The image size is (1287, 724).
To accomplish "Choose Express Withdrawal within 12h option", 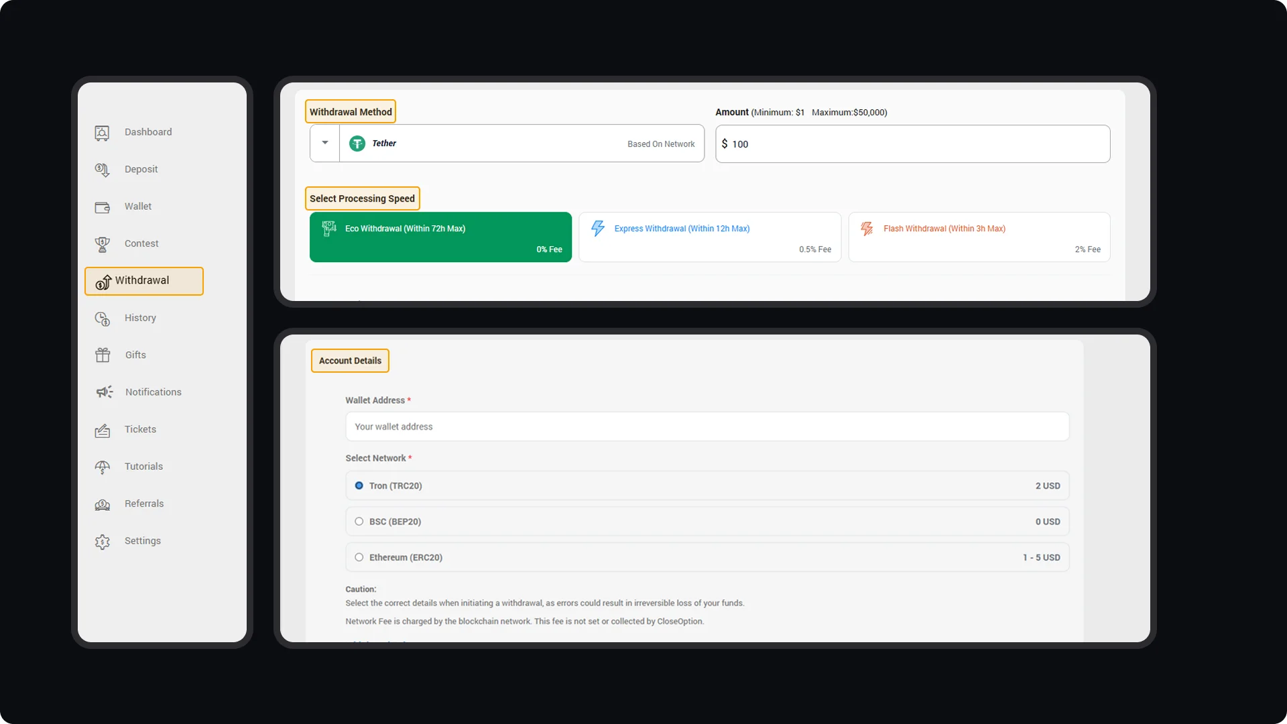I will (x=709, y=237).
